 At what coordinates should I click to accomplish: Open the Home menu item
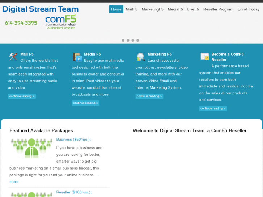116,9
